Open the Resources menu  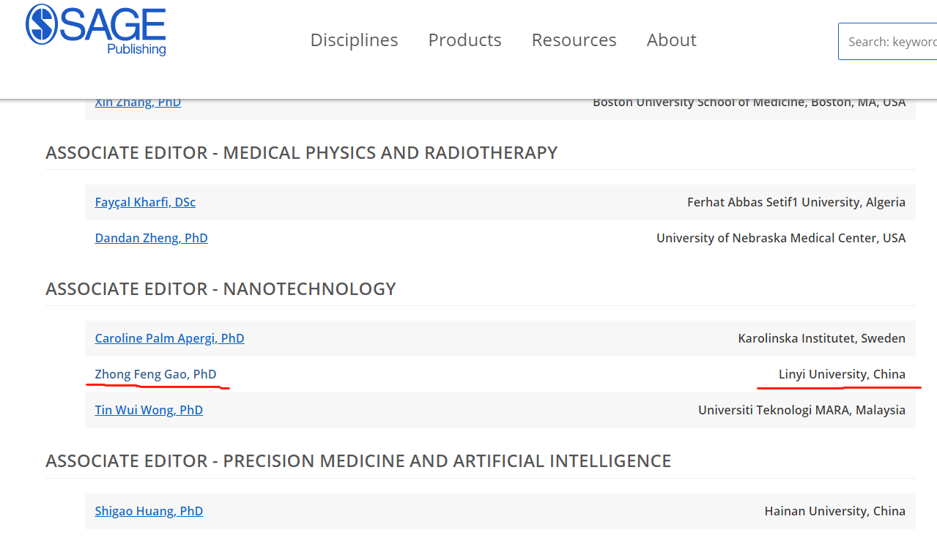(574, 40)
